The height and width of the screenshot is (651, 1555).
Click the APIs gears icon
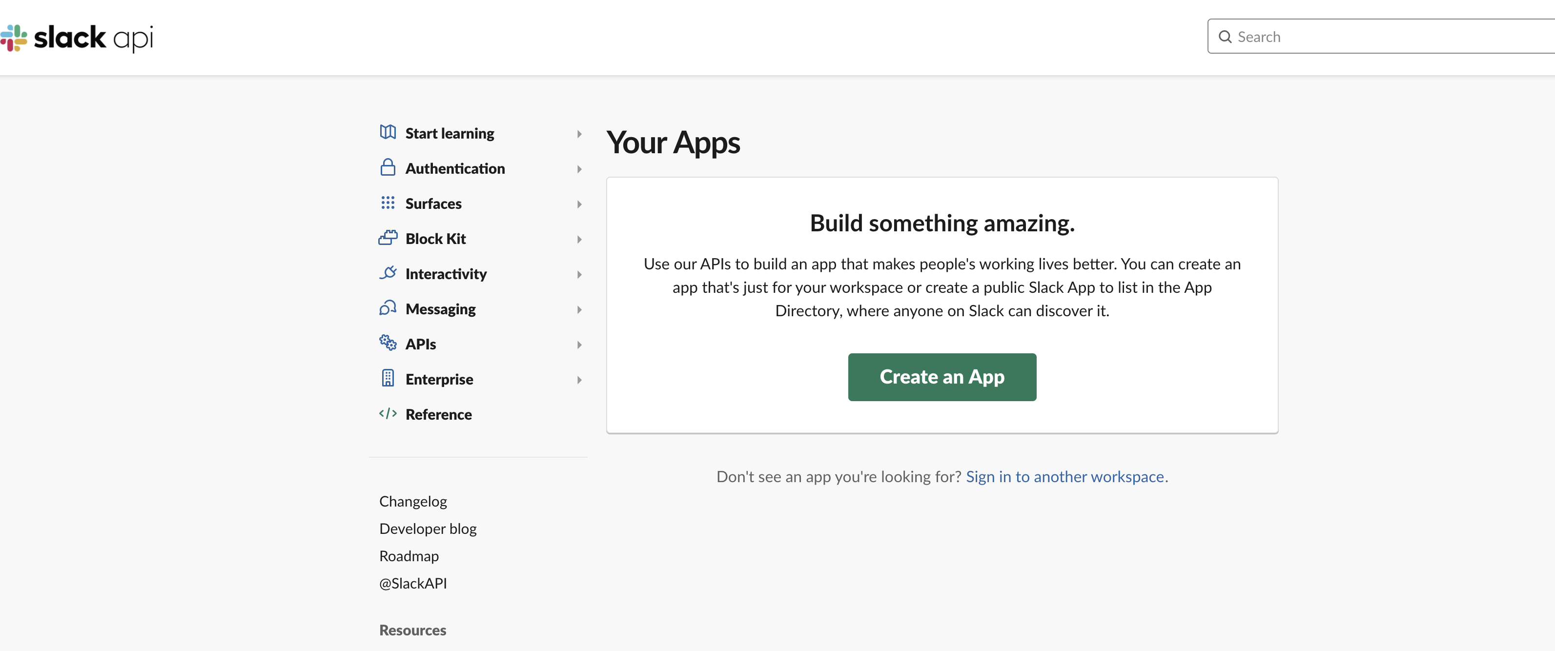(388, 343)
